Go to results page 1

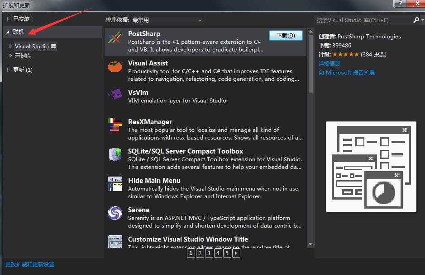pos(191,253)
